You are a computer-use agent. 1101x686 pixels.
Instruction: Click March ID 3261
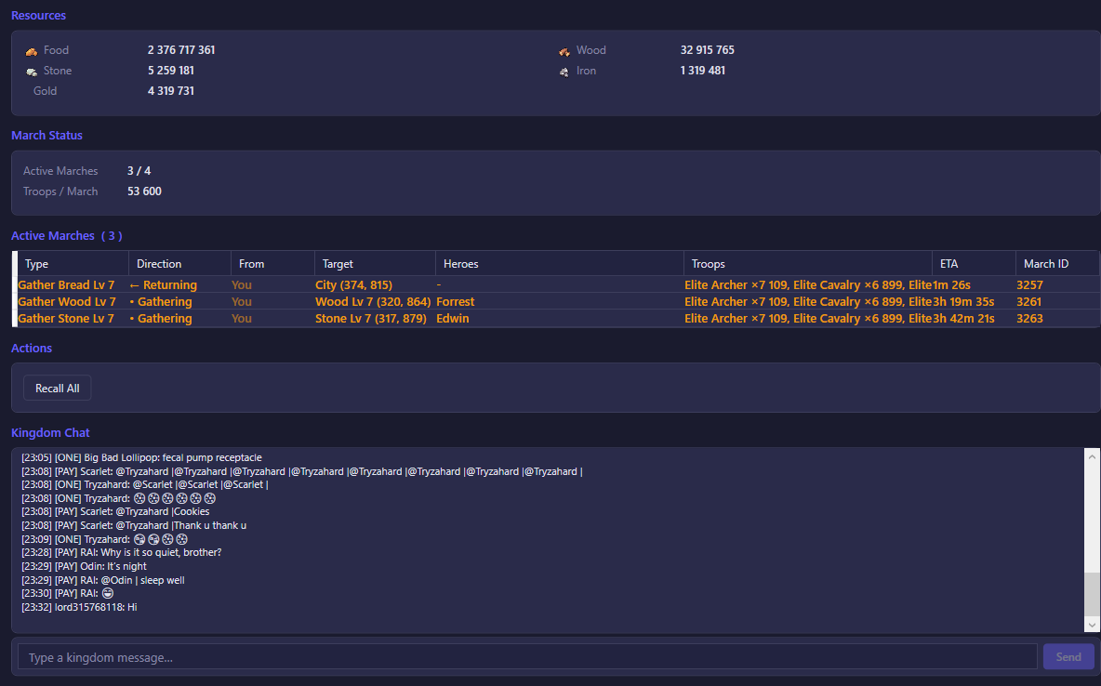pos(1030,302)
